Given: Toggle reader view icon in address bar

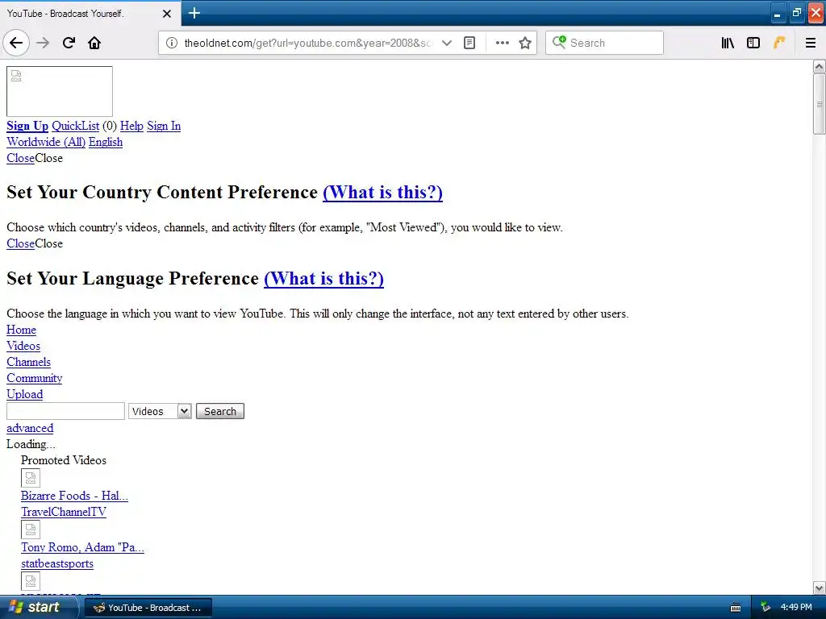Looking at the screenshot, I should coord(469,43).
